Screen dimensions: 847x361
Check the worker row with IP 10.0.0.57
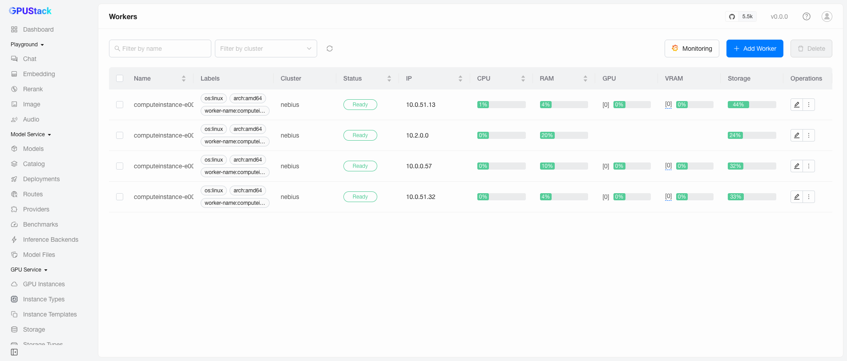coord(120,166)
